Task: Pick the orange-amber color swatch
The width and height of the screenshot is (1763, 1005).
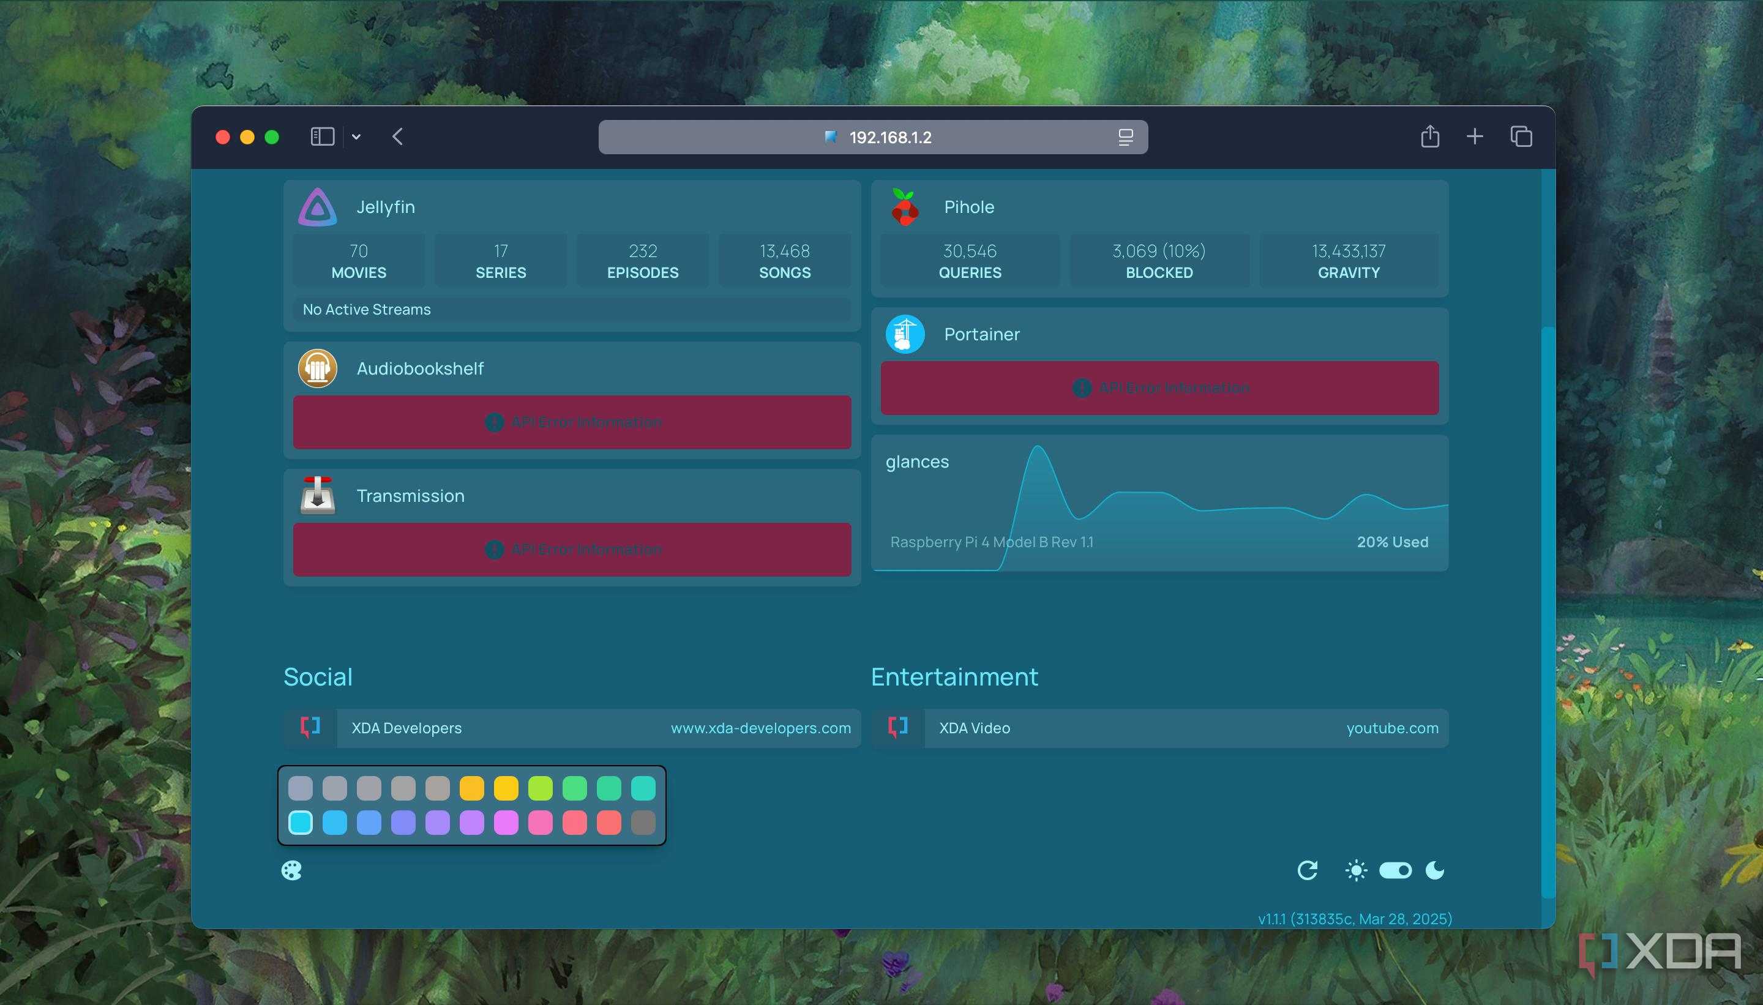Action: (x=472, y=788)
